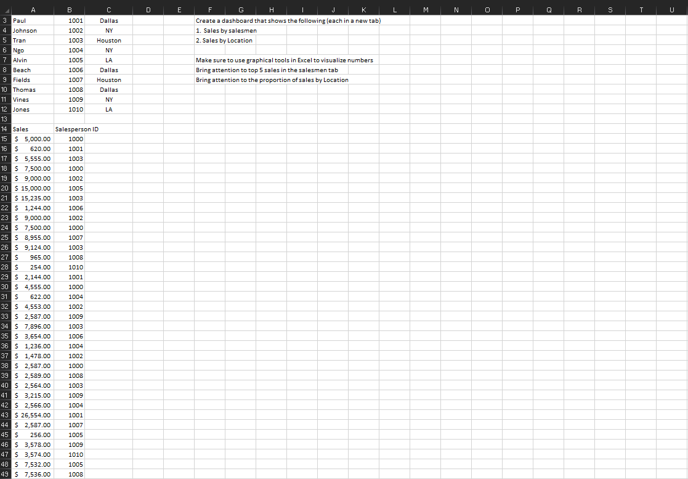
Task: Click the Houston cell next to Tran
Action: (108, 40)
